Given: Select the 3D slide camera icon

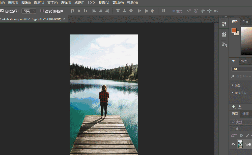Looking at the screenshot, I should coord(209,11).
